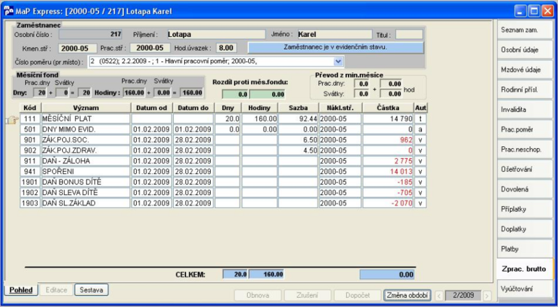The width and height of the screenshot is (558, 307).
Task: Click the Kód column header
Action: (x=30, y=108)
